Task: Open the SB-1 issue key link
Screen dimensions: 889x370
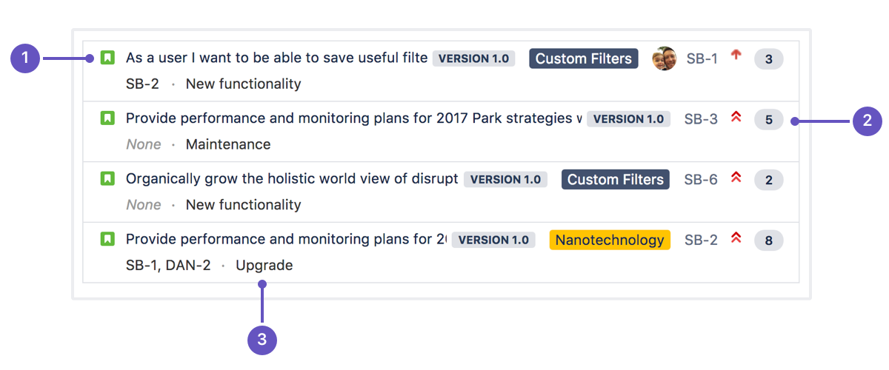Action: tap(702, 58)
